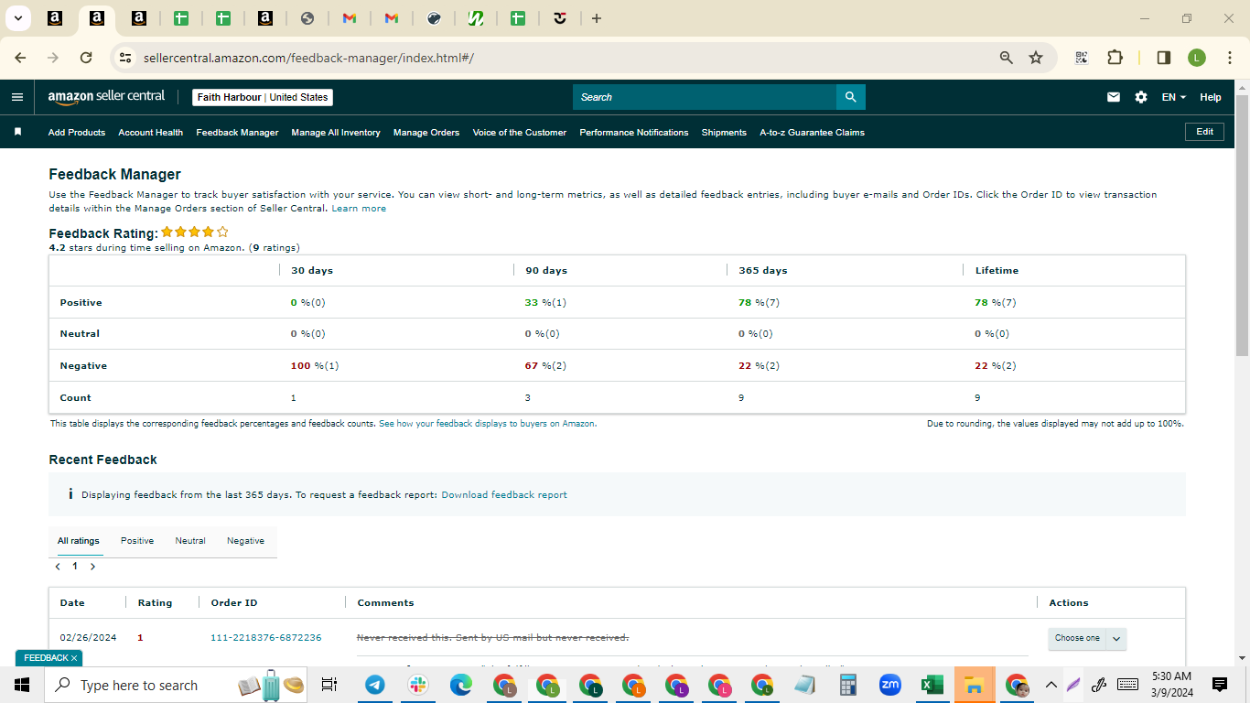Image resolution: width=1250 pixels, height=703 pixels.
Task: Bookmark this page with the star
Action: point(1036,58)
